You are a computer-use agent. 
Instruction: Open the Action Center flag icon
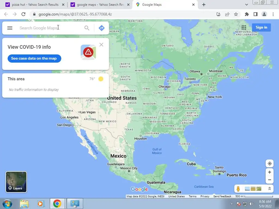coord(238,204)
